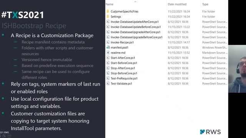The width and height of the screenshot is (246, 138).
Task: Click File folder type of CustomerSpecificFiles row
Action: click(208, 11)
